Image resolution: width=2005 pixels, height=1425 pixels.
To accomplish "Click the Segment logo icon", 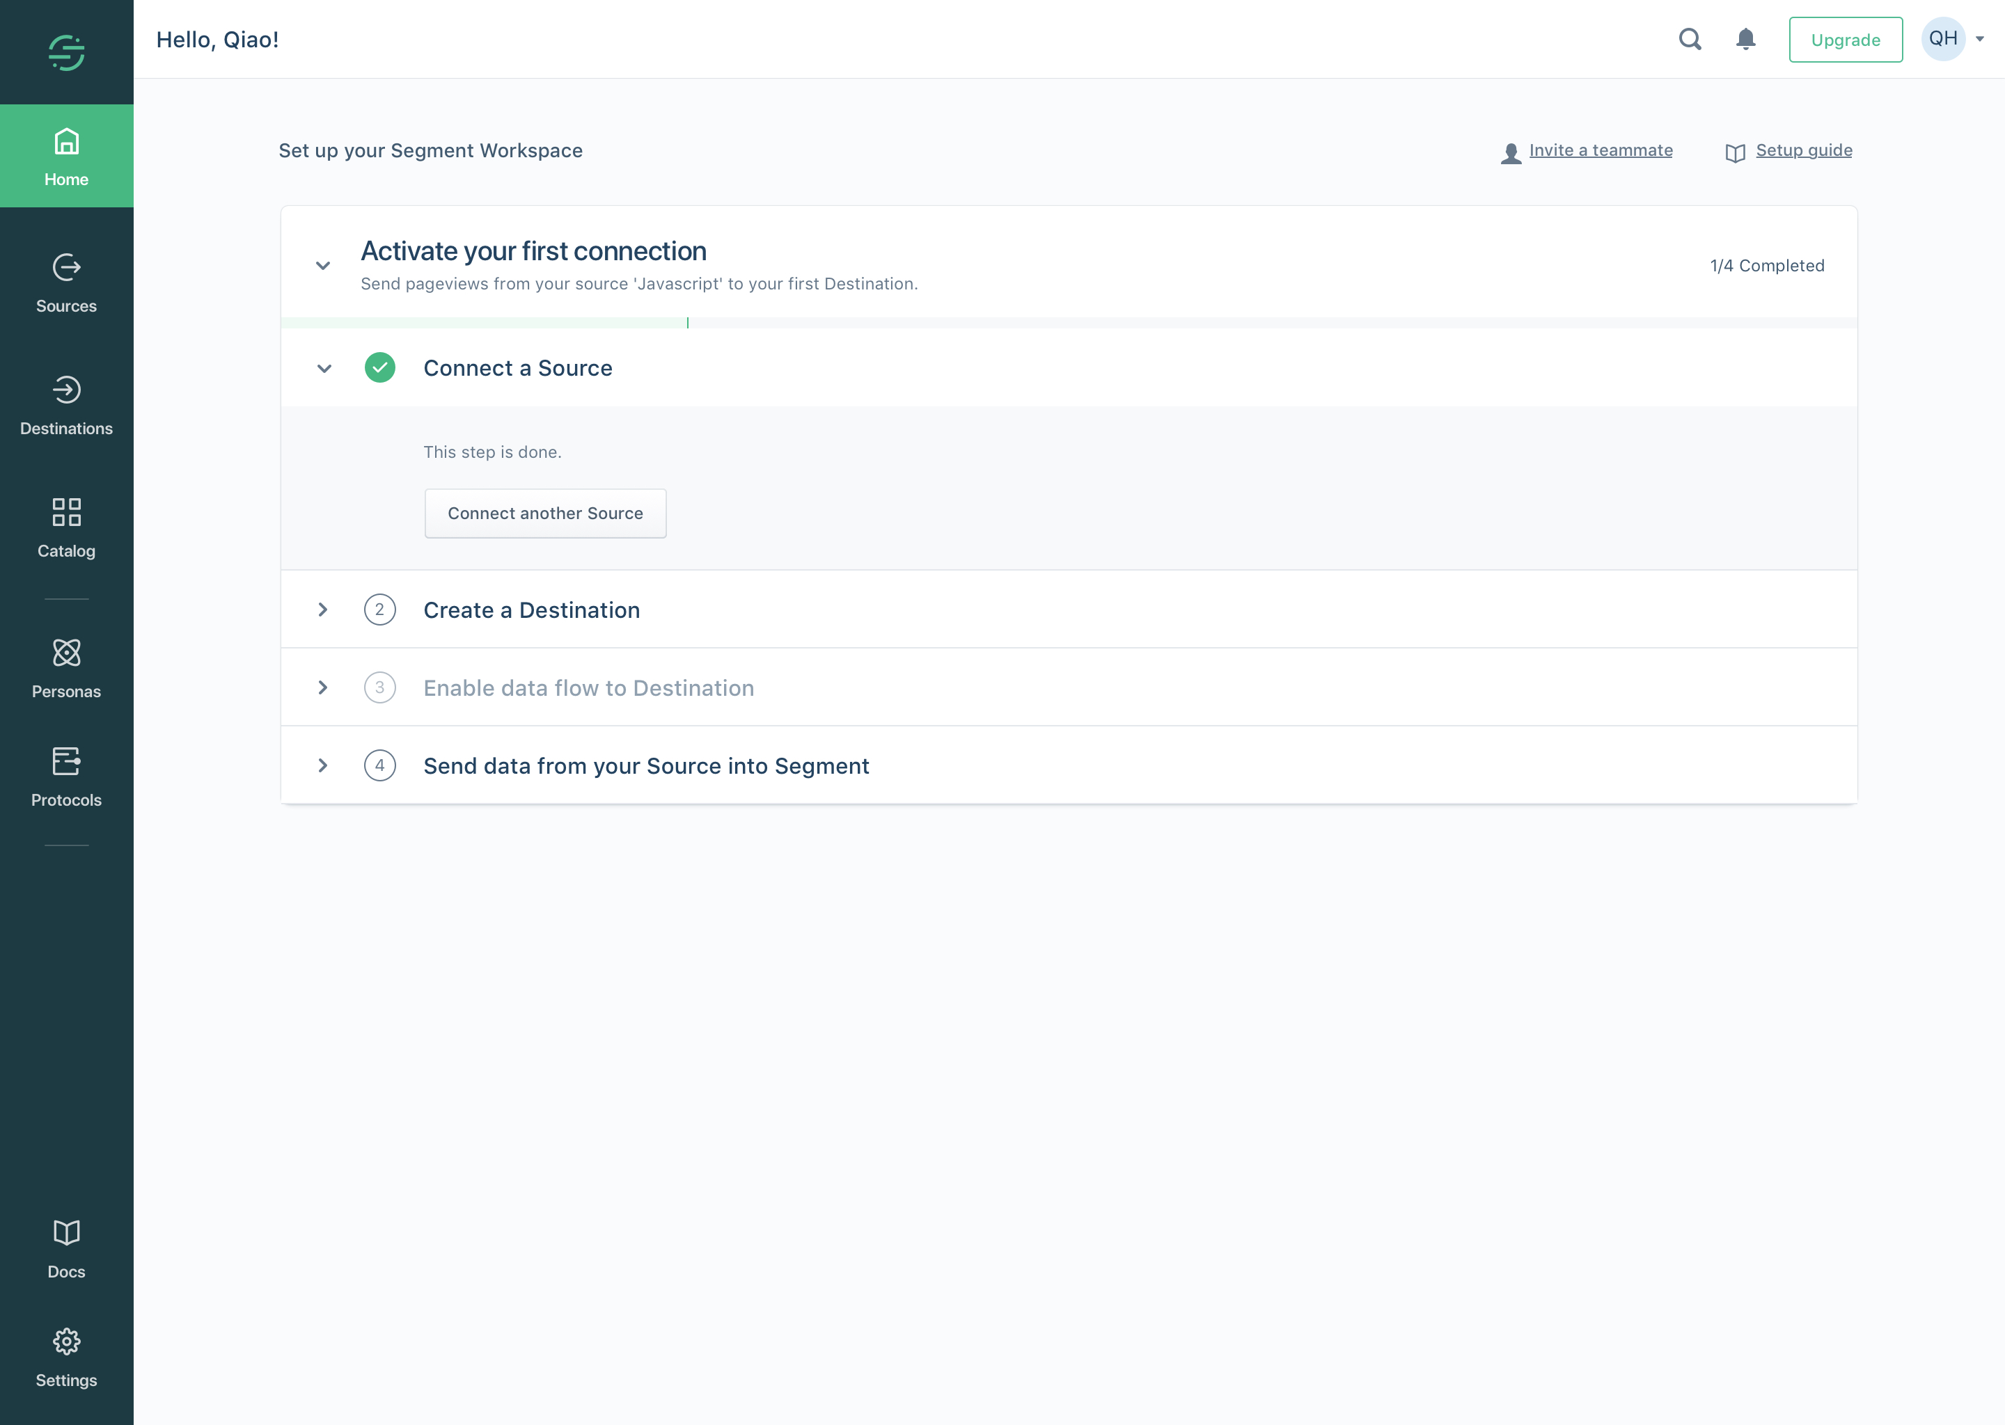I will click(67, 53).
